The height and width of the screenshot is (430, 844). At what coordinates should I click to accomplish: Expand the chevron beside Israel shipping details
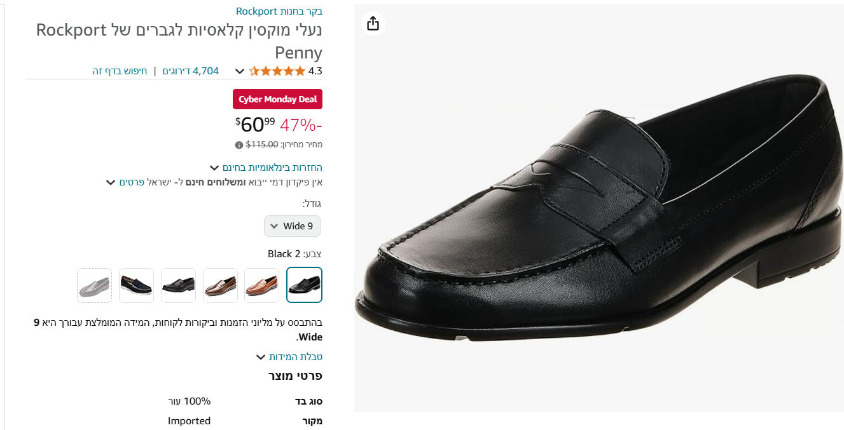coord(111,183)
